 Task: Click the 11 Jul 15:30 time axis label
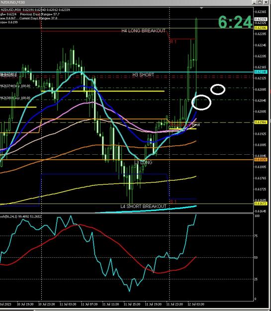click(132, 304)
